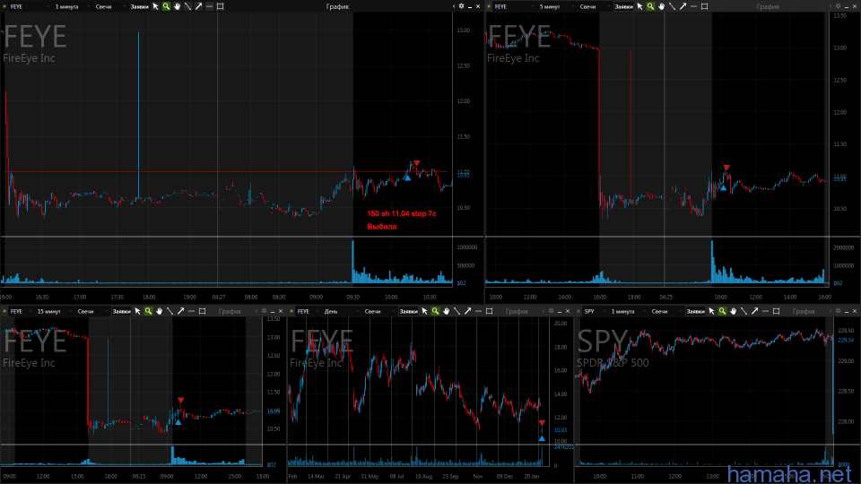Activate the zoom magnifier in the День FEYE chart

click(436, 311)
